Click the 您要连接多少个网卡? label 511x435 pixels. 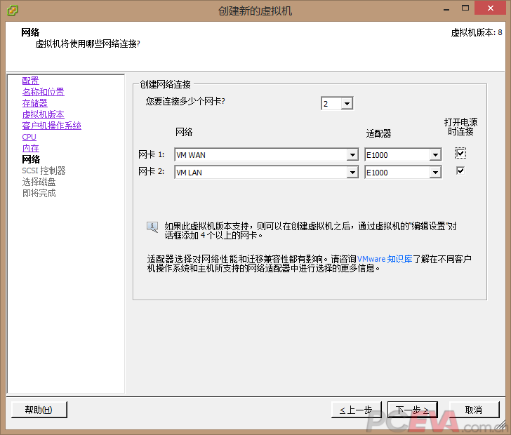[185, 101]
